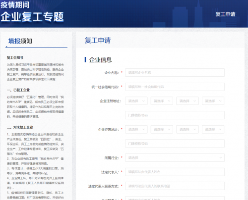Click the 所属行业 dropdown arrow icon
Screen dimensions: 248x200
click(221, 158)
